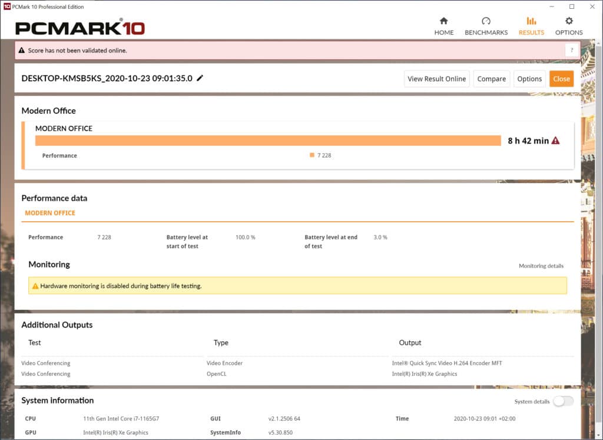Screen dimensions: 603x440
Task: Close the result with orange Close button
Action: coord(561,79)
